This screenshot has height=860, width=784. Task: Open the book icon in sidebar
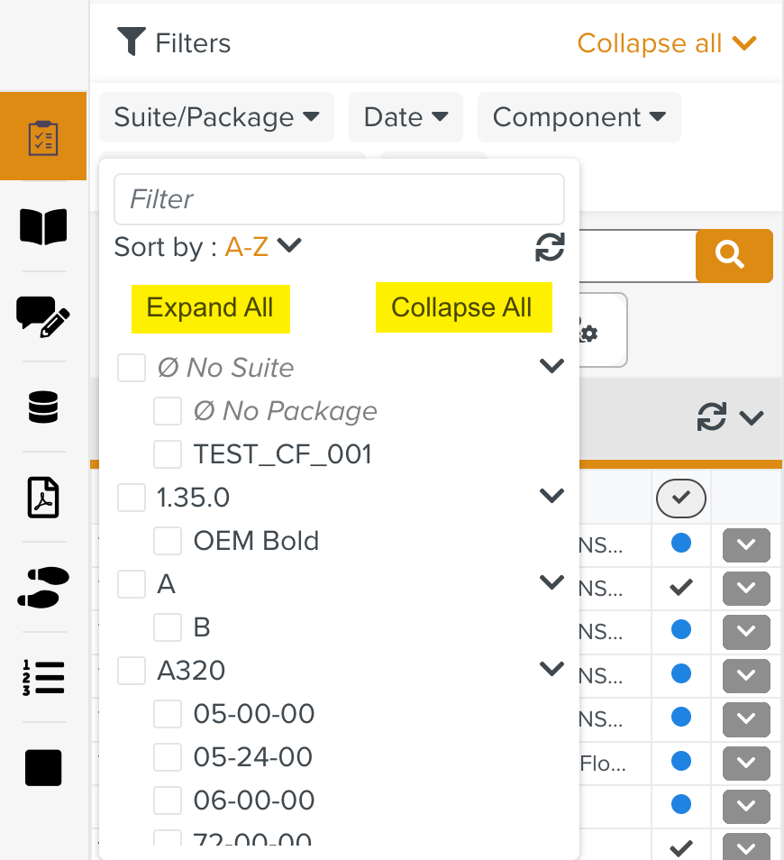43,227
